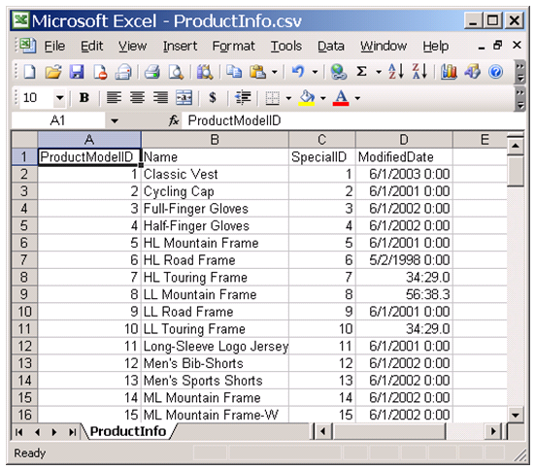
Task: Open the Edit menu
Action: coord(91,46)
